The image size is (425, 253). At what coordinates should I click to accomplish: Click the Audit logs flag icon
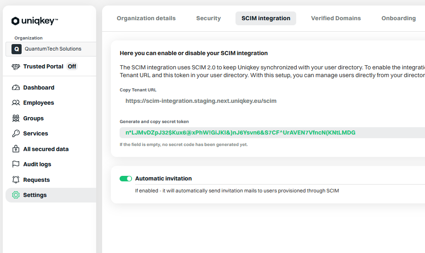(16, 164)
